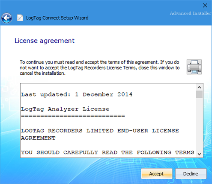Screen dimensions: 212x184
Task: Click the 'LogTag Analyzer License' text line
Action: (65, 109)
